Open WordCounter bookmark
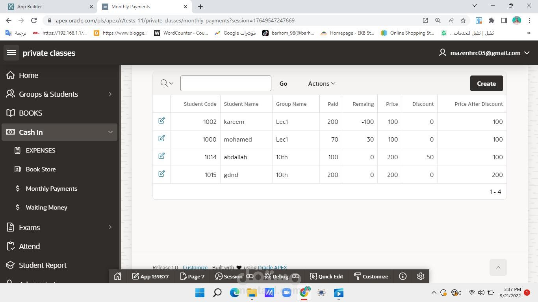The height and width of the screenshot is (302, 538). coord(181,33)
